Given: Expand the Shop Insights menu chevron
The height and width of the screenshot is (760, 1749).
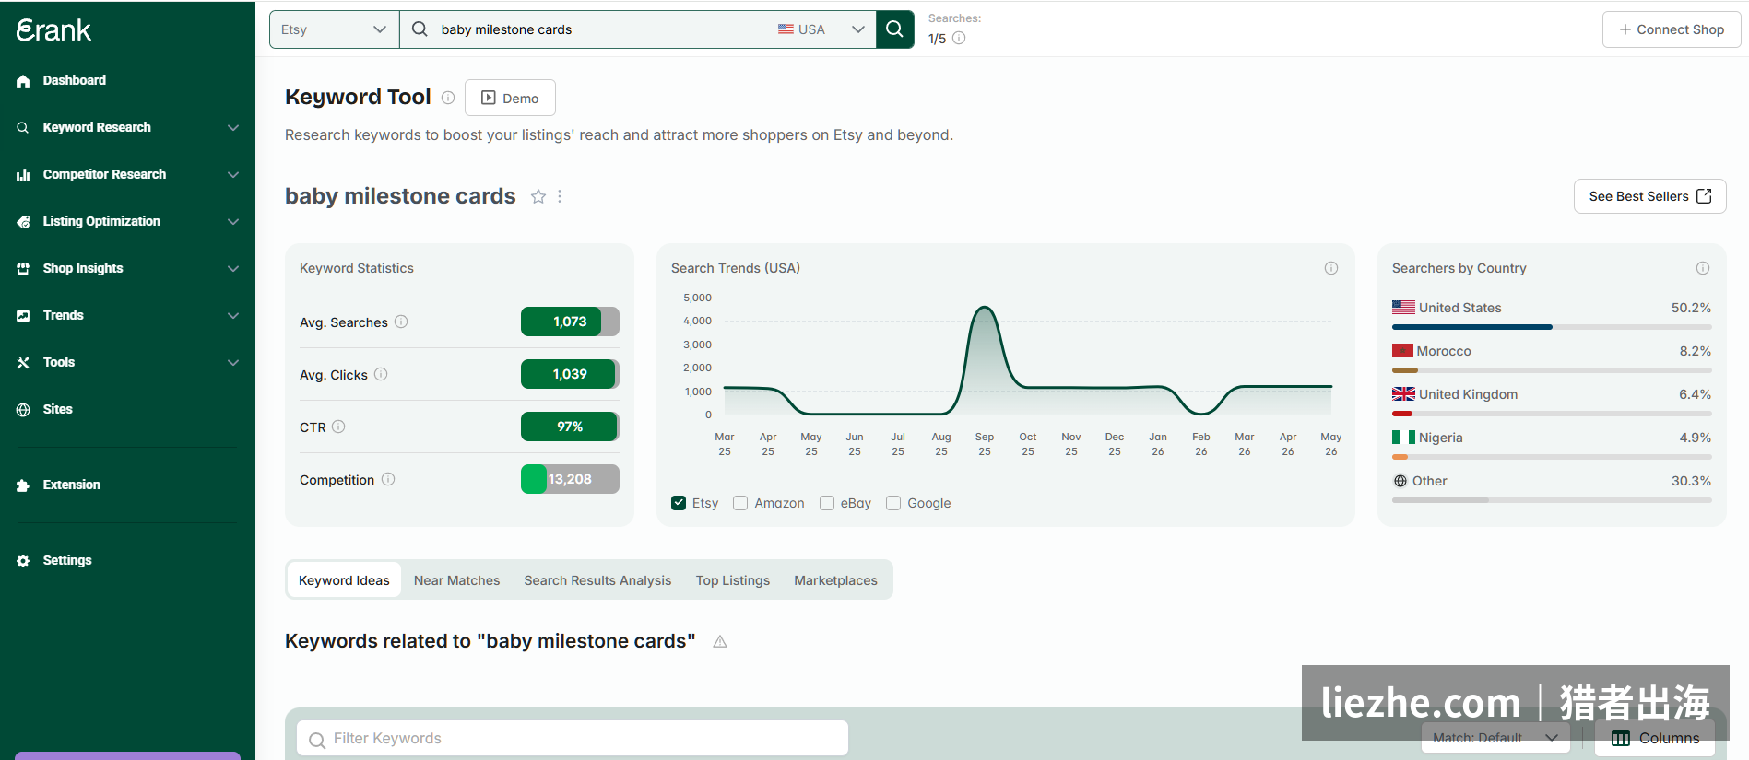Looking at the screenshot, I should pyautogui.click(x=233, y=269).
